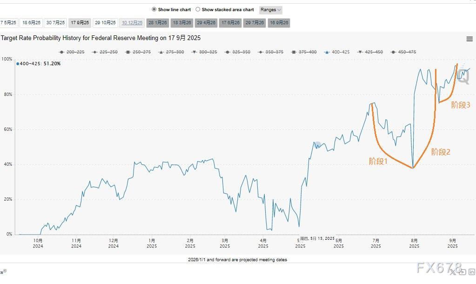Image resolution: width=476 pixels, height=284 pixels.
Task: Switch to the 17 9月25 meeting tab
Action: tap(80, 22)
